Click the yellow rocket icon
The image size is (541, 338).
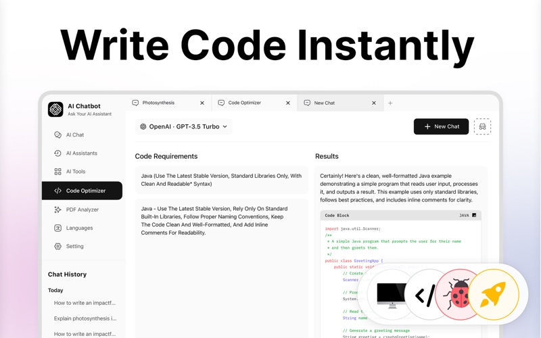pyautogui.click(x=494, y=294)
